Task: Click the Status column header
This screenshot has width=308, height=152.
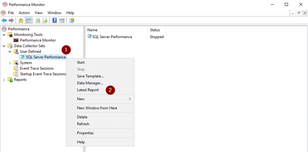Action: pyautogui.click(x=157, y=30)
